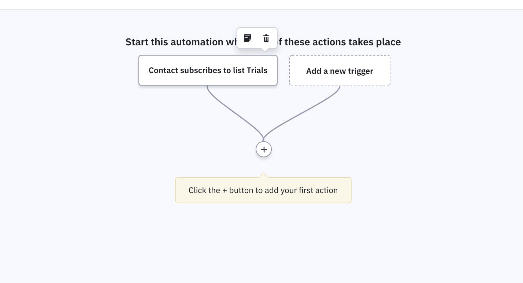Click the trigger popup toolbar between its icons
Screen dimensions: 523x283
(257, 38)
